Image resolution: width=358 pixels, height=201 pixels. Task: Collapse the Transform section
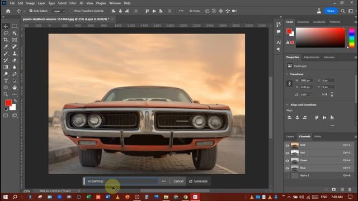coord(287,74)
